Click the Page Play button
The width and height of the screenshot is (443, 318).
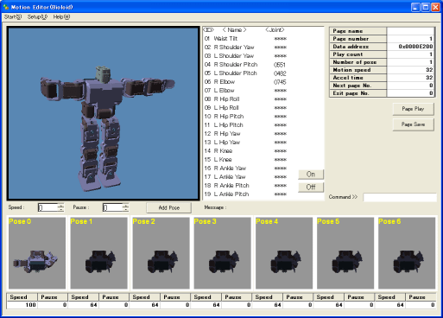tap(413, 109)
